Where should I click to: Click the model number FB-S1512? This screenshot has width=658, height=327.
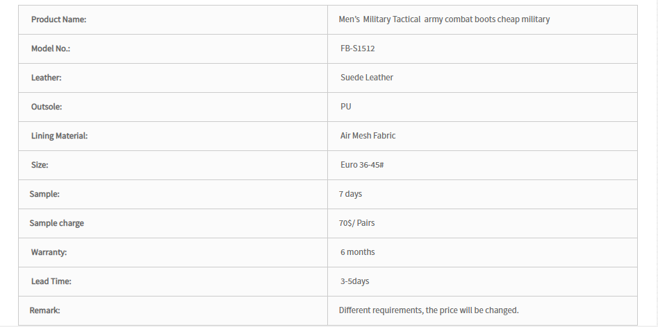(x=358, y=48)
